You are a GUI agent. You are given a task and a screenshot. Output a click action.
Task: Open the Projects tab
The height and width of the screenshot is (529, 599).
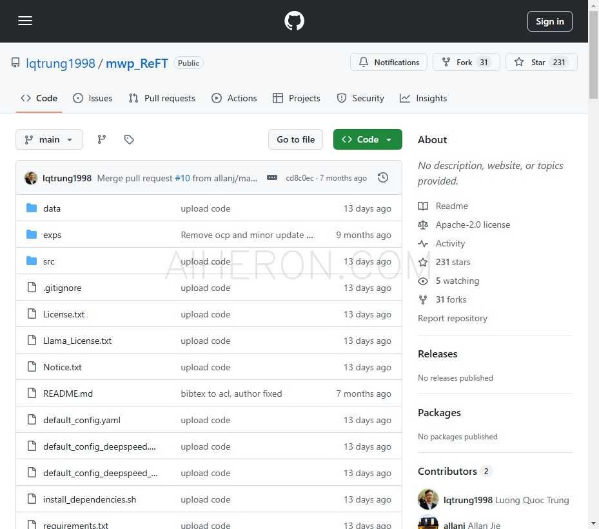coord(297,98)
